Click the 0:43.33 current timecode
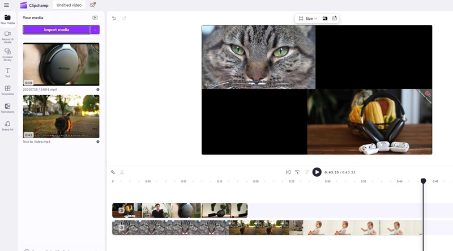The image size is (453, 251). pos(331,172)
